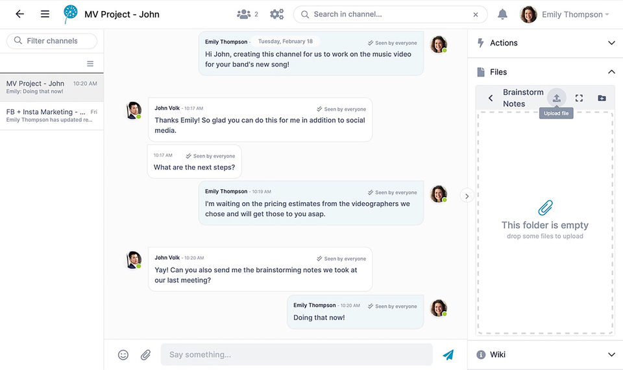Click the Files document icon

pos(481,72)
